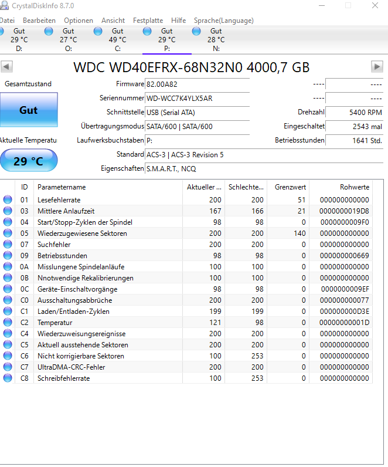
Task: Open the Bearbeiten menu
Action: (39, 21)
